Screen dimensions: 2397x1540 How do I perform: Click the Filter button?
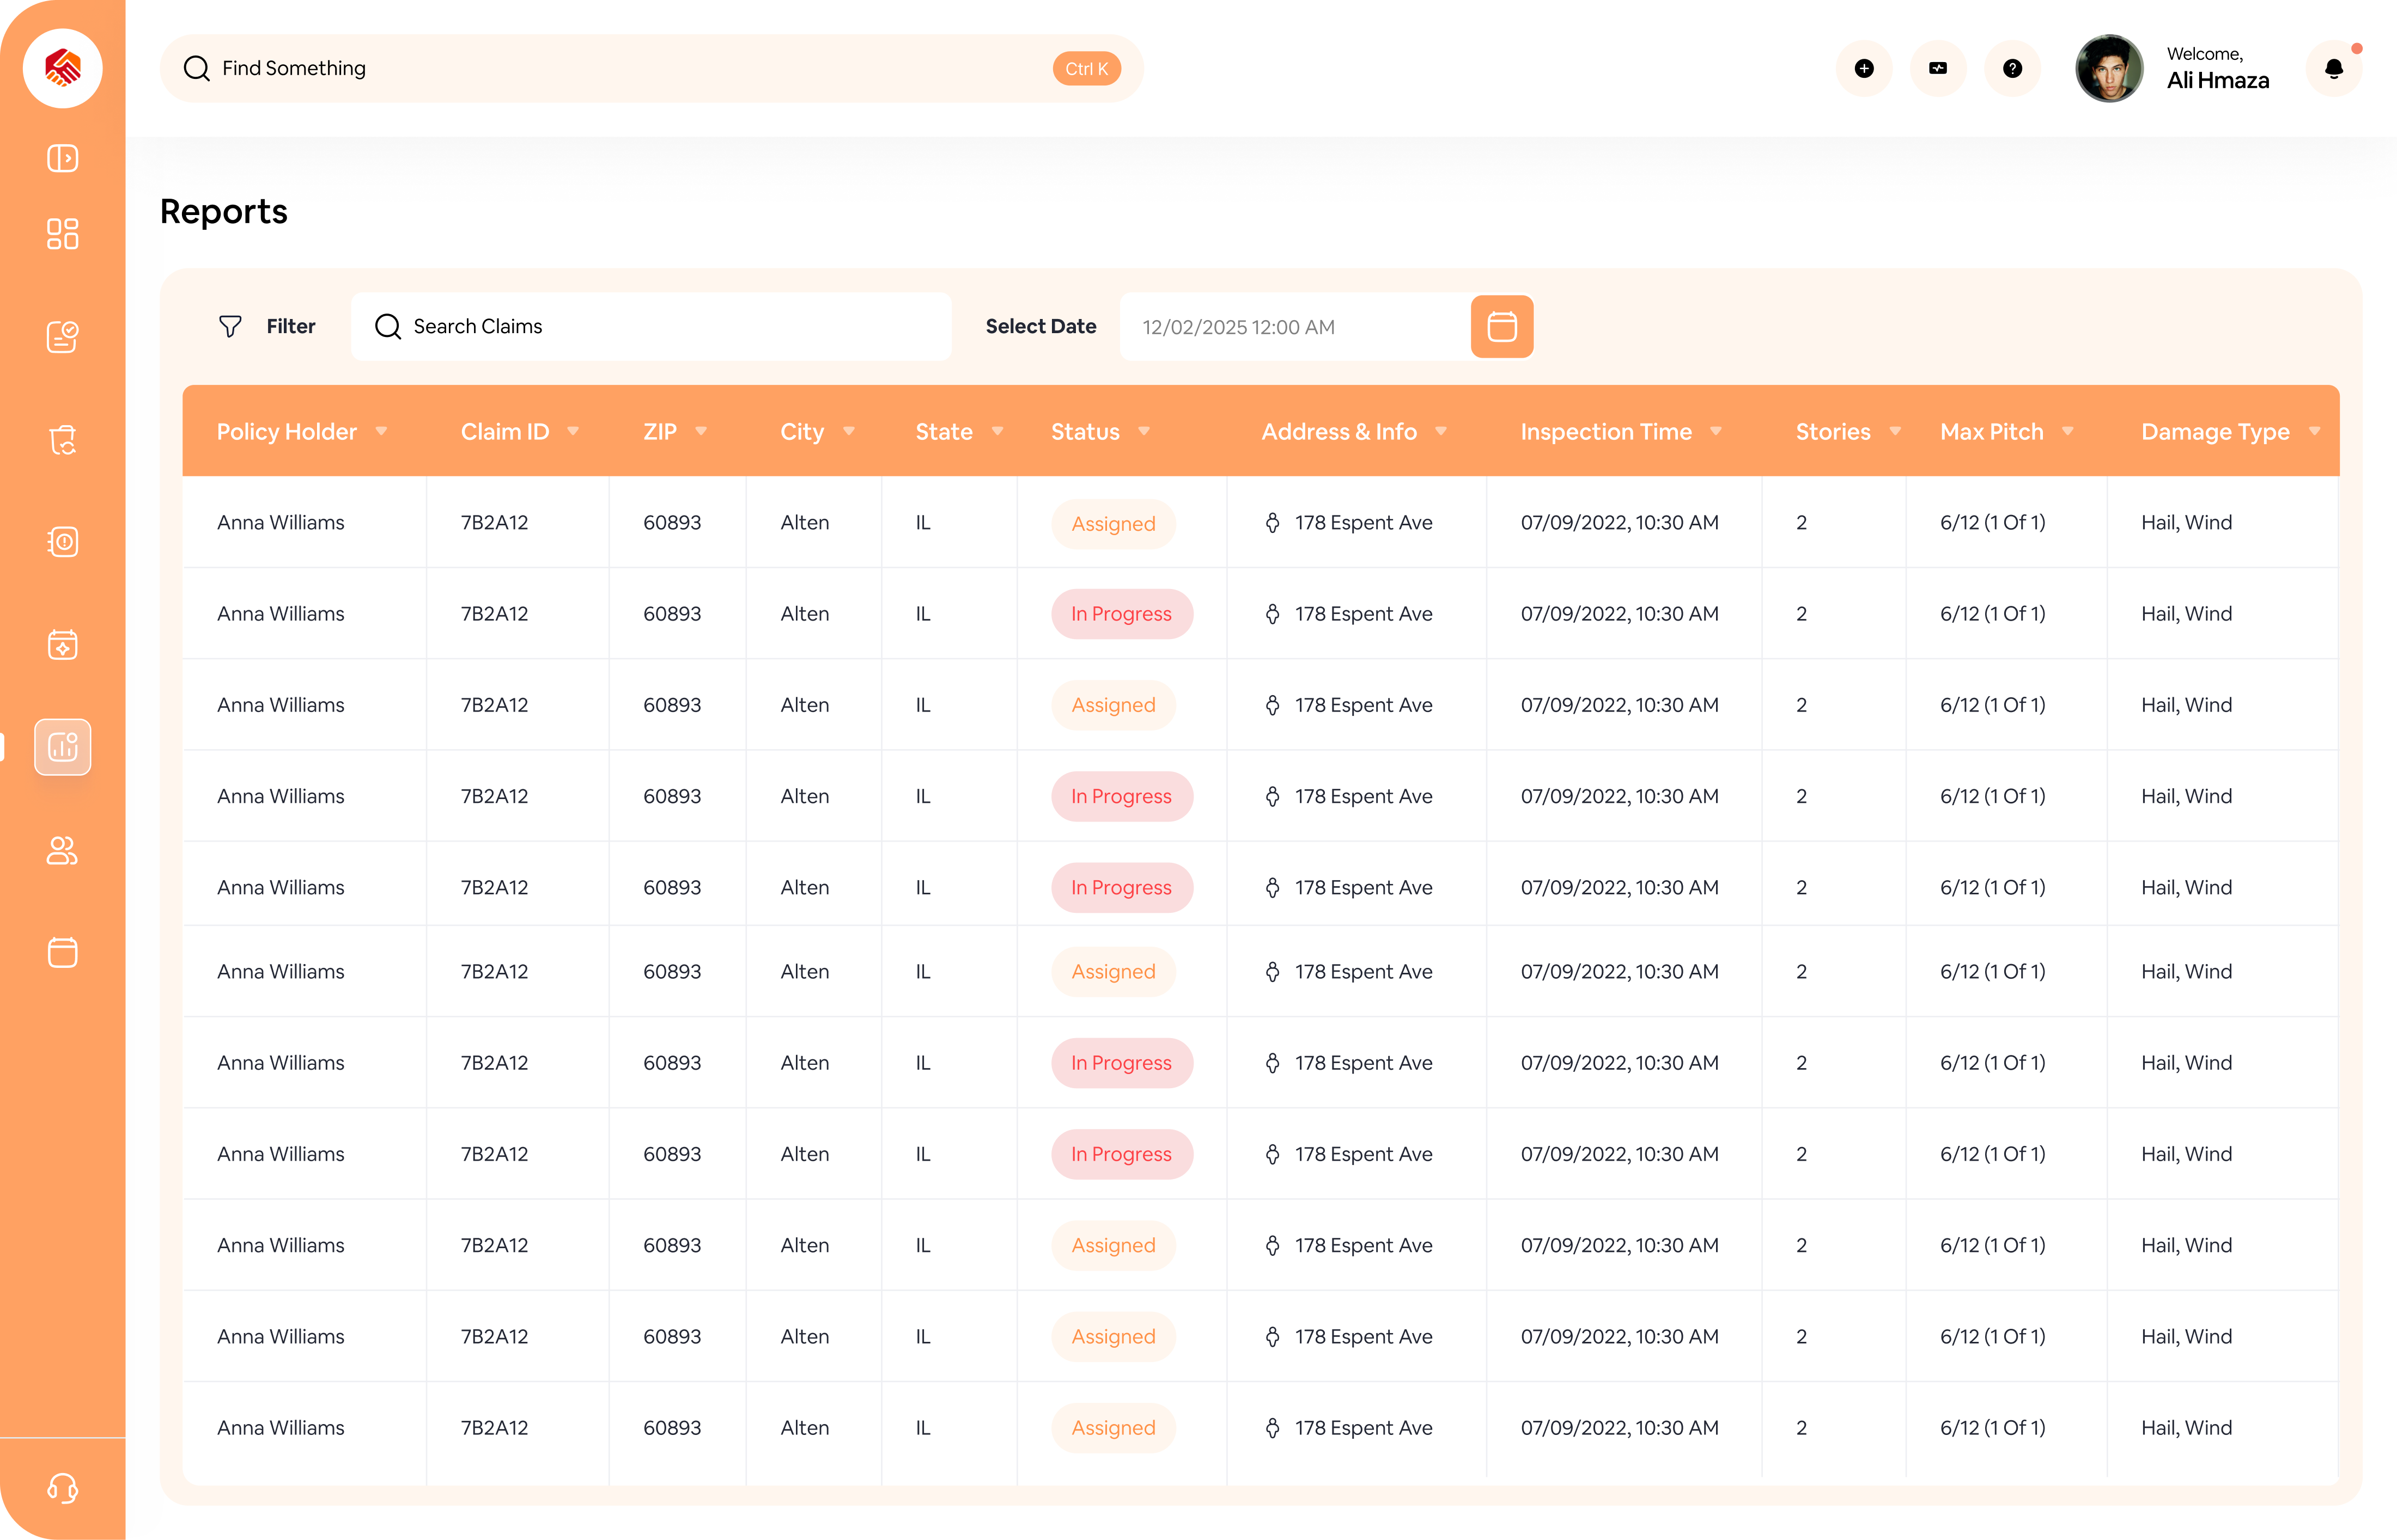click(x=267, y=326)
